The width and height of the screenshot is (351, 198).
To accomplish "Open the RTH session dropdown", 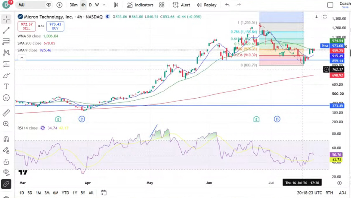I will point(329,193).
